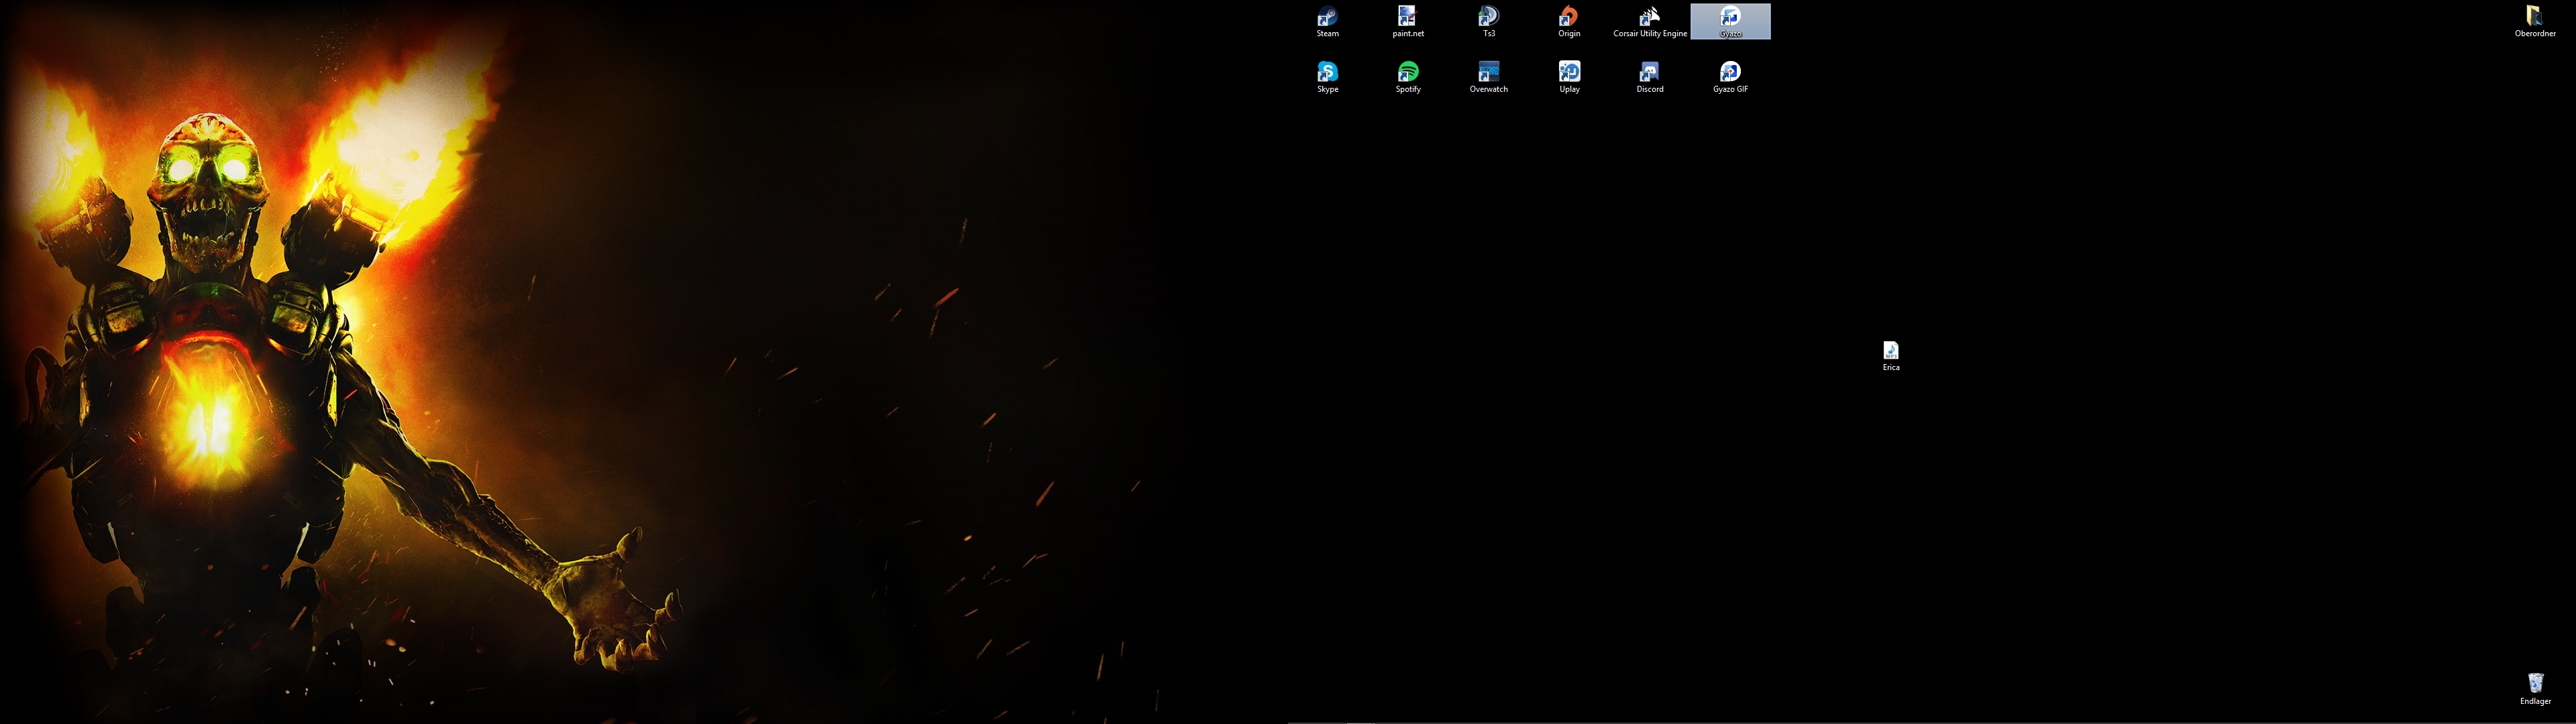Image resolution: width=2576 pixels, height=724 pixels.
Task: Click the Overwatch game icon
Action: click(x=1489, y=78)
